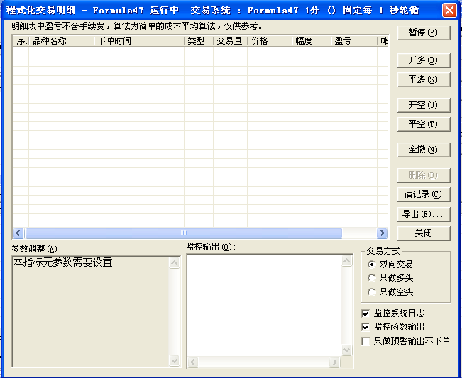Click left arrow of 监控输出 horizontal scrollbar
Image resolution: width=462 pixels, height=378 pixels.
point(193,362)
